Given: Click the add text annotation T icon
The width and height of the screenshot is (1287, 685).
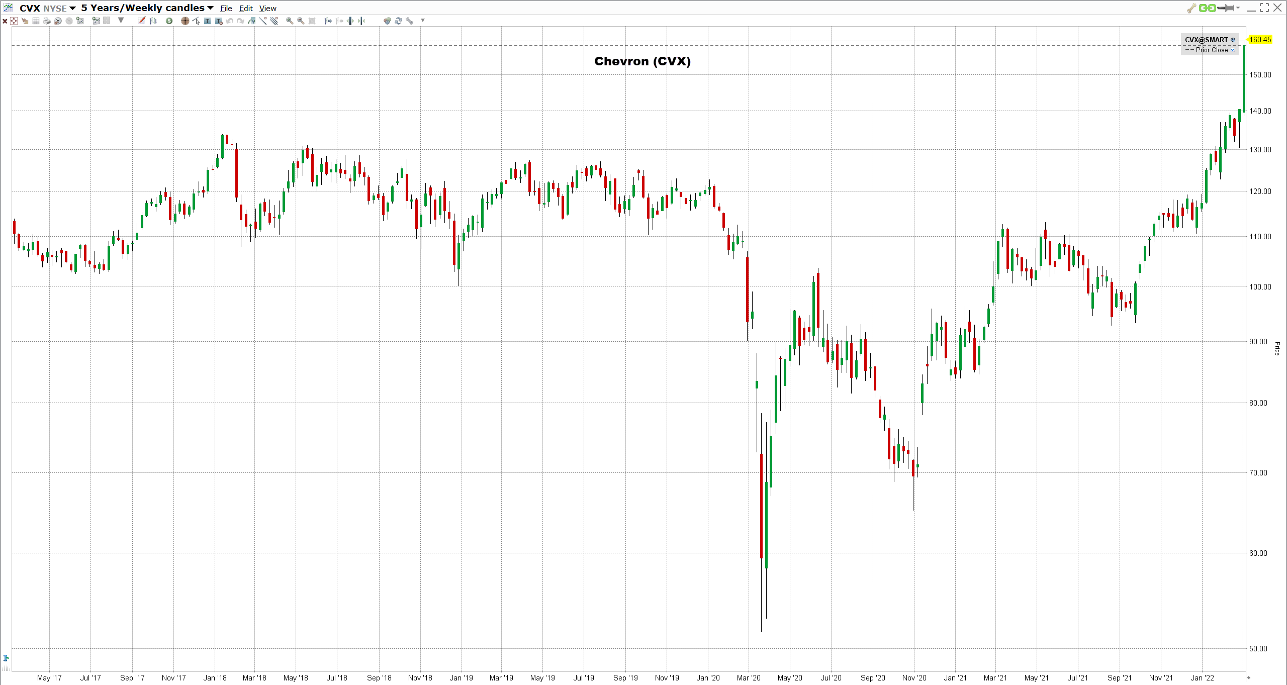Looking at the screenshot, I should pyautogui.click(x=207, y=21).
